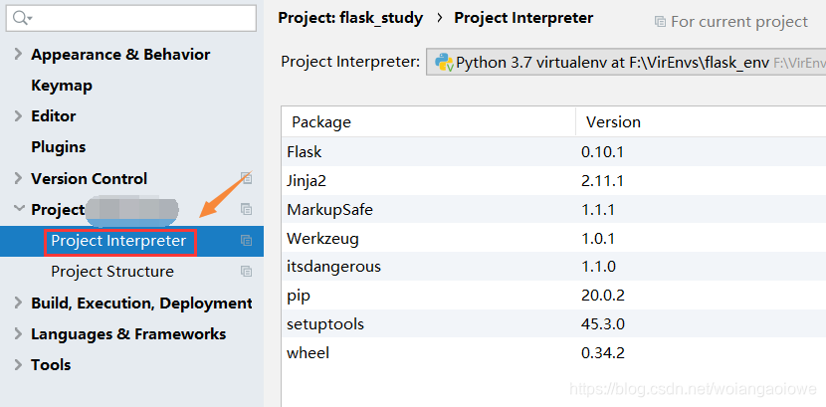Image resolution: width=826 pixels, height=407 pixels.
Task: Expand Languages & Frameworks section
Action: pos(18,334)
